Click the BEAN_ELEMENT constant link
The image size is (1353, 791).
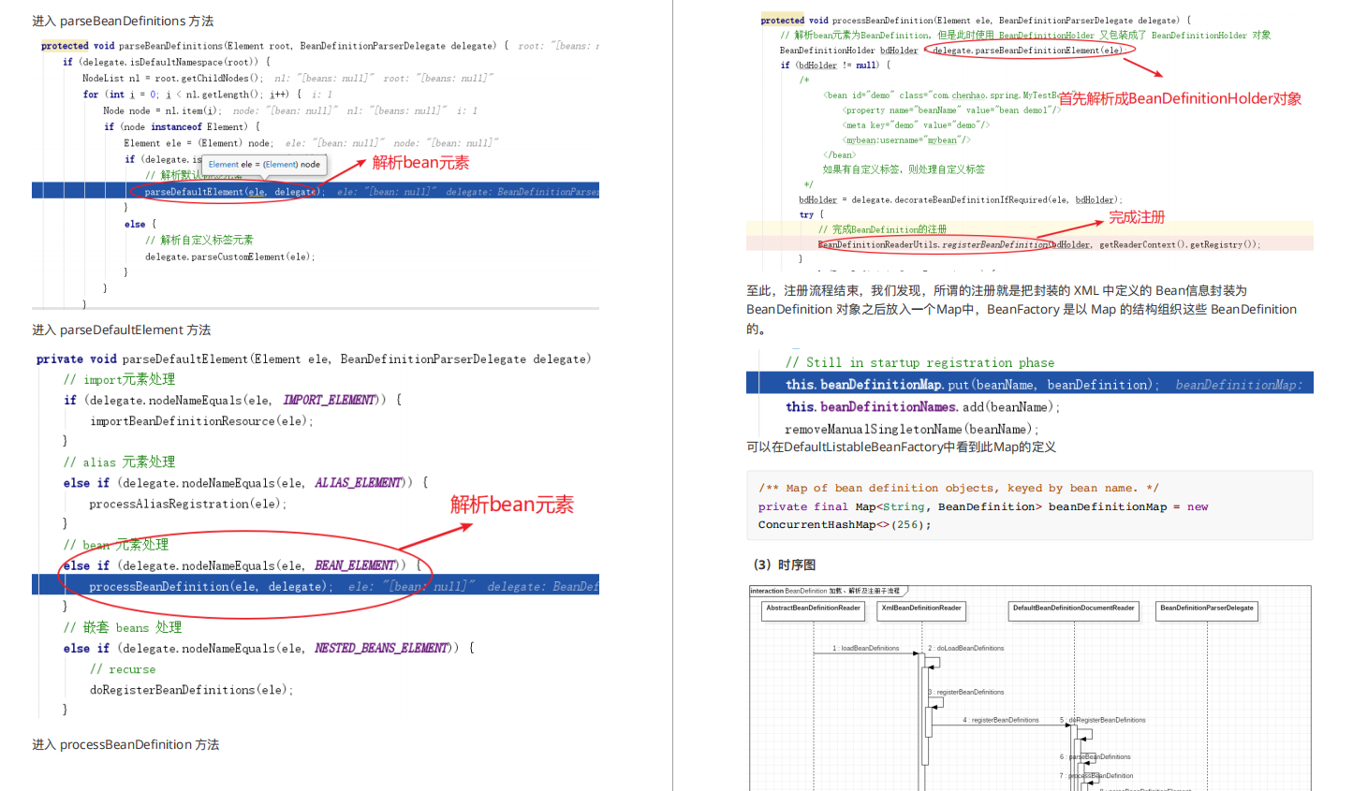[356, 564]
